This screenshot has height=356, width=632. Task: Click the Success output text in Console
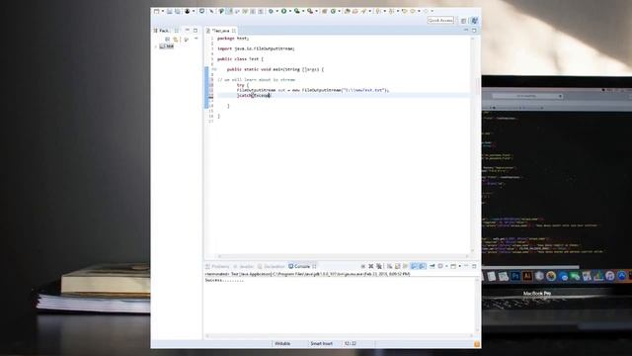(224, 280)
